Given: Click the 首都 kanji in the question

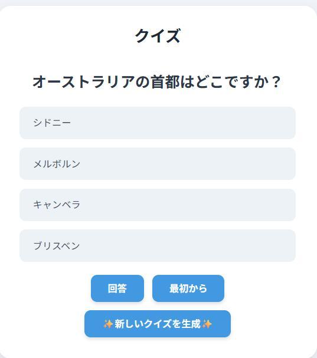Looking at the screenshot, I should (x=165, y=82).
